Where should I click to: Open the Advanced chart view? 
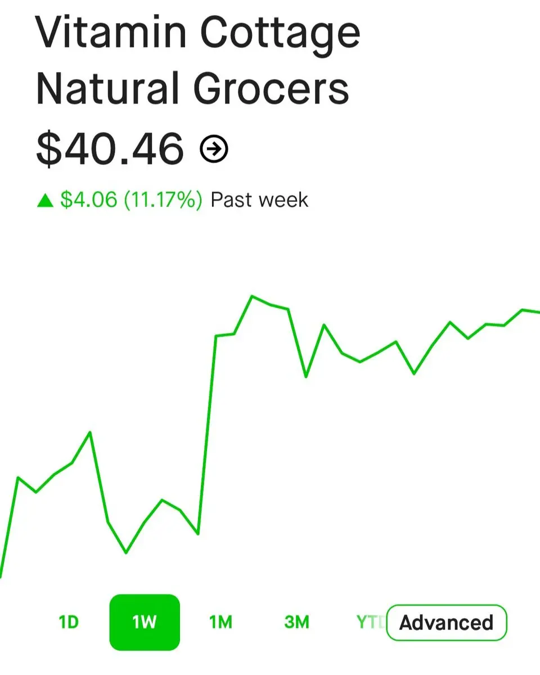(447, 623)
